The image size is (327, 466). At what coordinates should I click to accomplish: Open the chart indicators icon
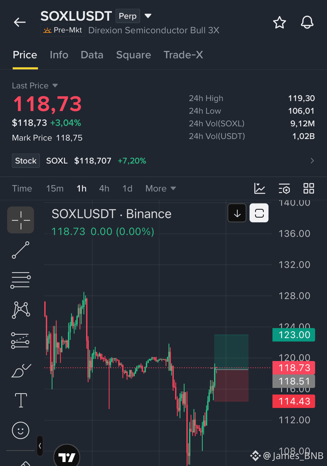click(259, 188)
